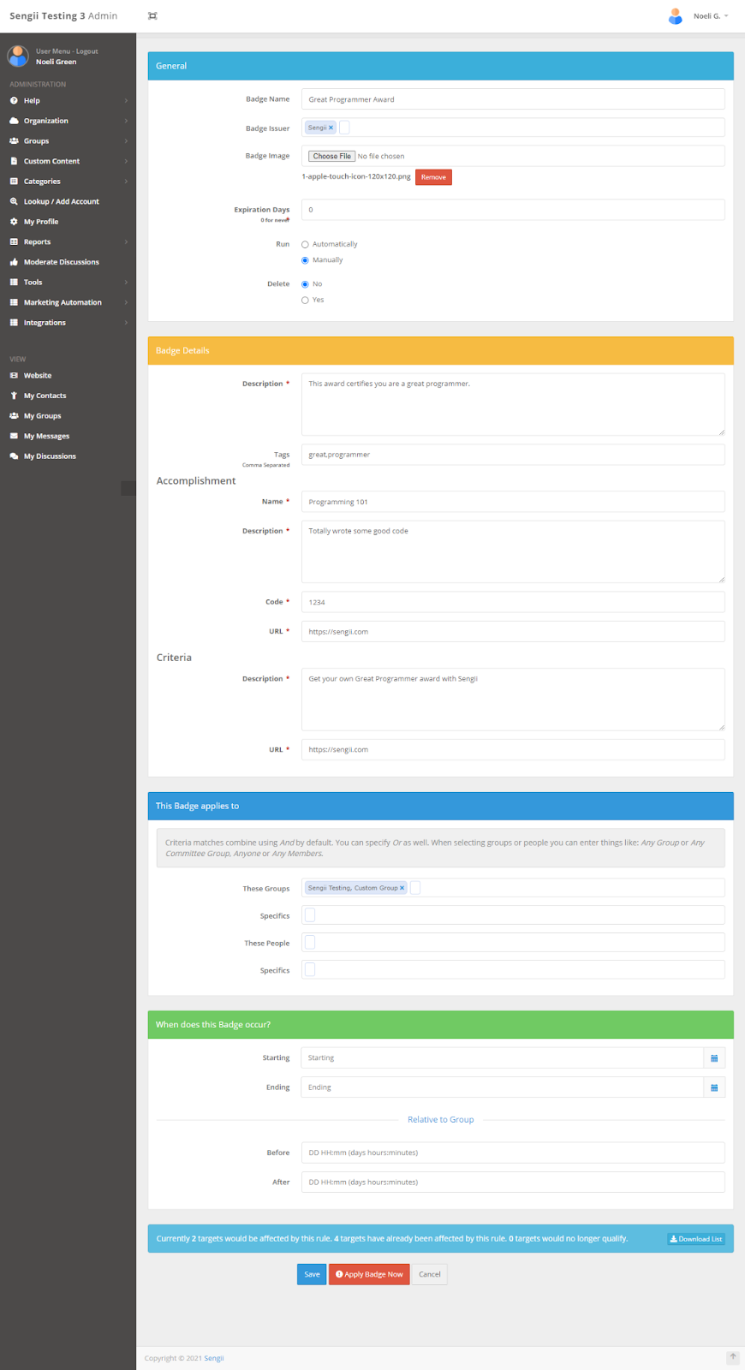Screen dimensions: 745x1370
Task: Click the These People input field
Action: (513, 943)
